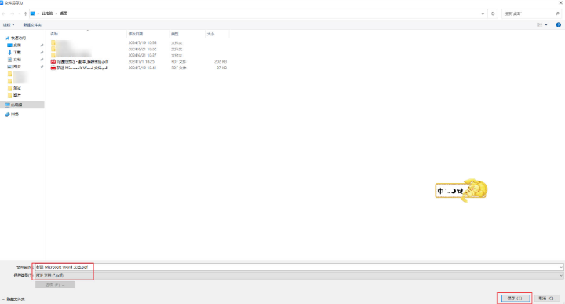Click the Save (S) button

click(x=516, y=299)
